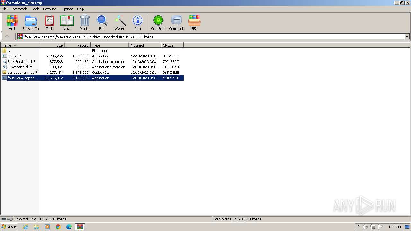Click BException.dll file icon
The width and height of the screenshot is (411, 231).
(4, 67)
